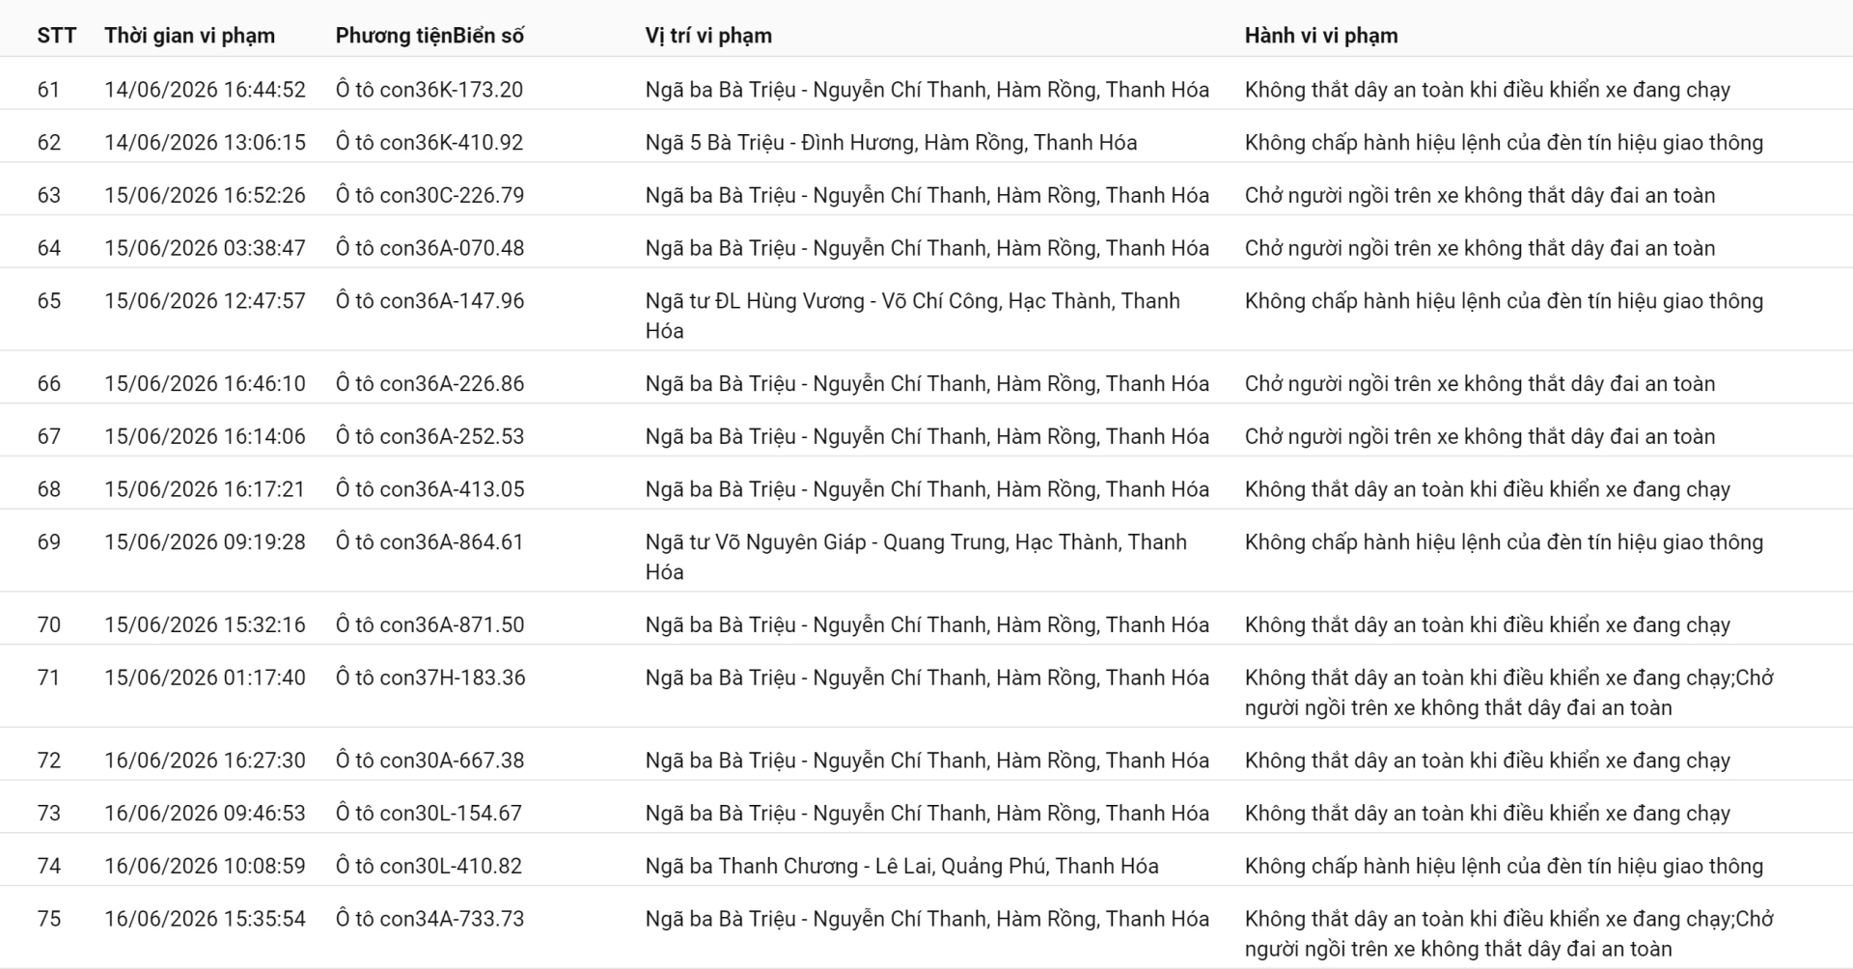The height and width of the screenshot is (969, 1853).
Task: Click violation text in row 68
Action: coord(1487,489)
